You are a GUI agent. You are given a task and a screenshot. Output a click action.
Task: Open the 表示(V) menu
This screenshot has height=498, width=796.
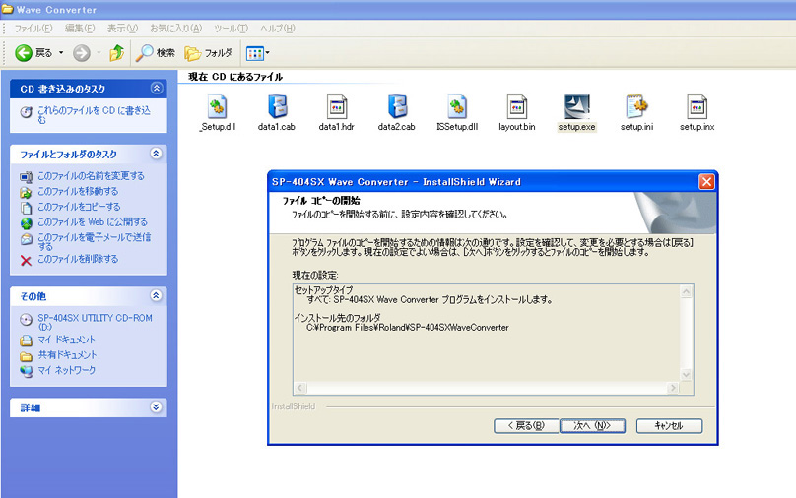point(122,29)
